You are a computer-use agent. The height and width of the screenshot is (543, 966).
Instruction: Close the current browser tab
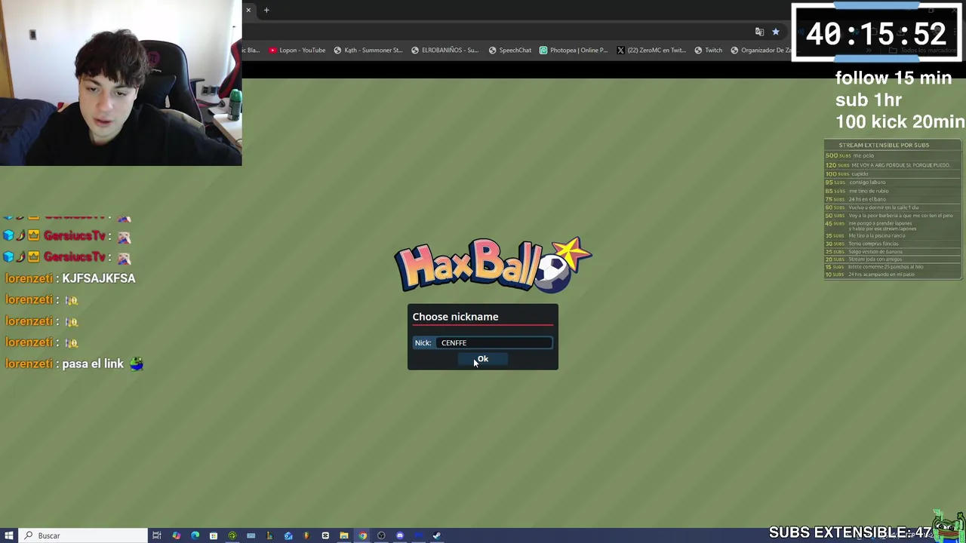248,10
